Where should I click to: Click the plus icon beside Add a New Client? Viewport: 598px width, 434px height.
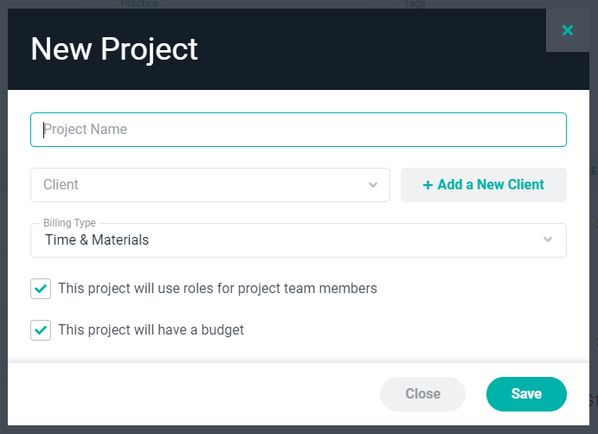point(428,184)
